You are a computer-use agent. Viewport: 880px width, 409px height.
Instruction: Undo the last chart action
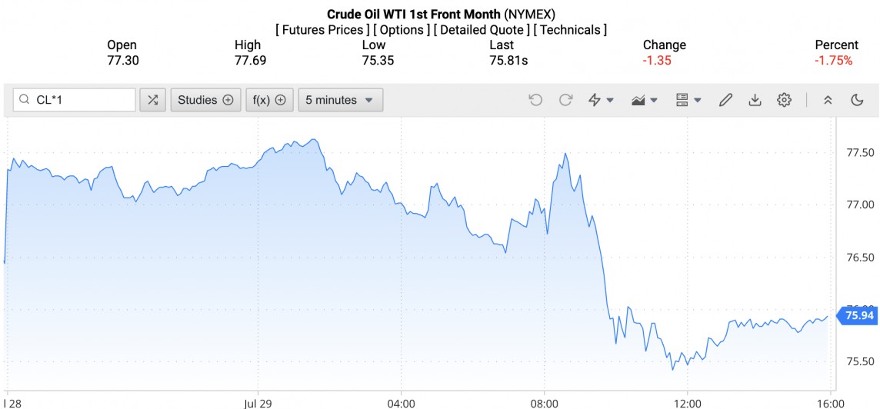click(x=535, y=100)
